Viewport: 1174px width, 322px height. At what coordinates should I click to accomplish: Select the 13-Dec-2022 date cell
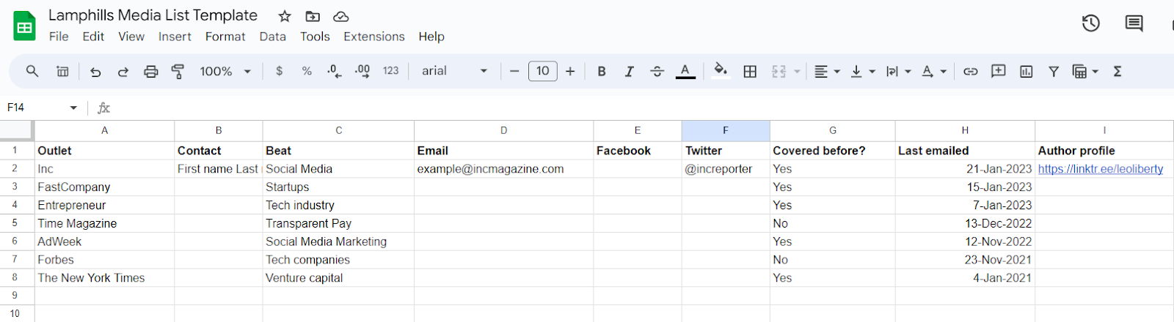[x=965, y=223]
